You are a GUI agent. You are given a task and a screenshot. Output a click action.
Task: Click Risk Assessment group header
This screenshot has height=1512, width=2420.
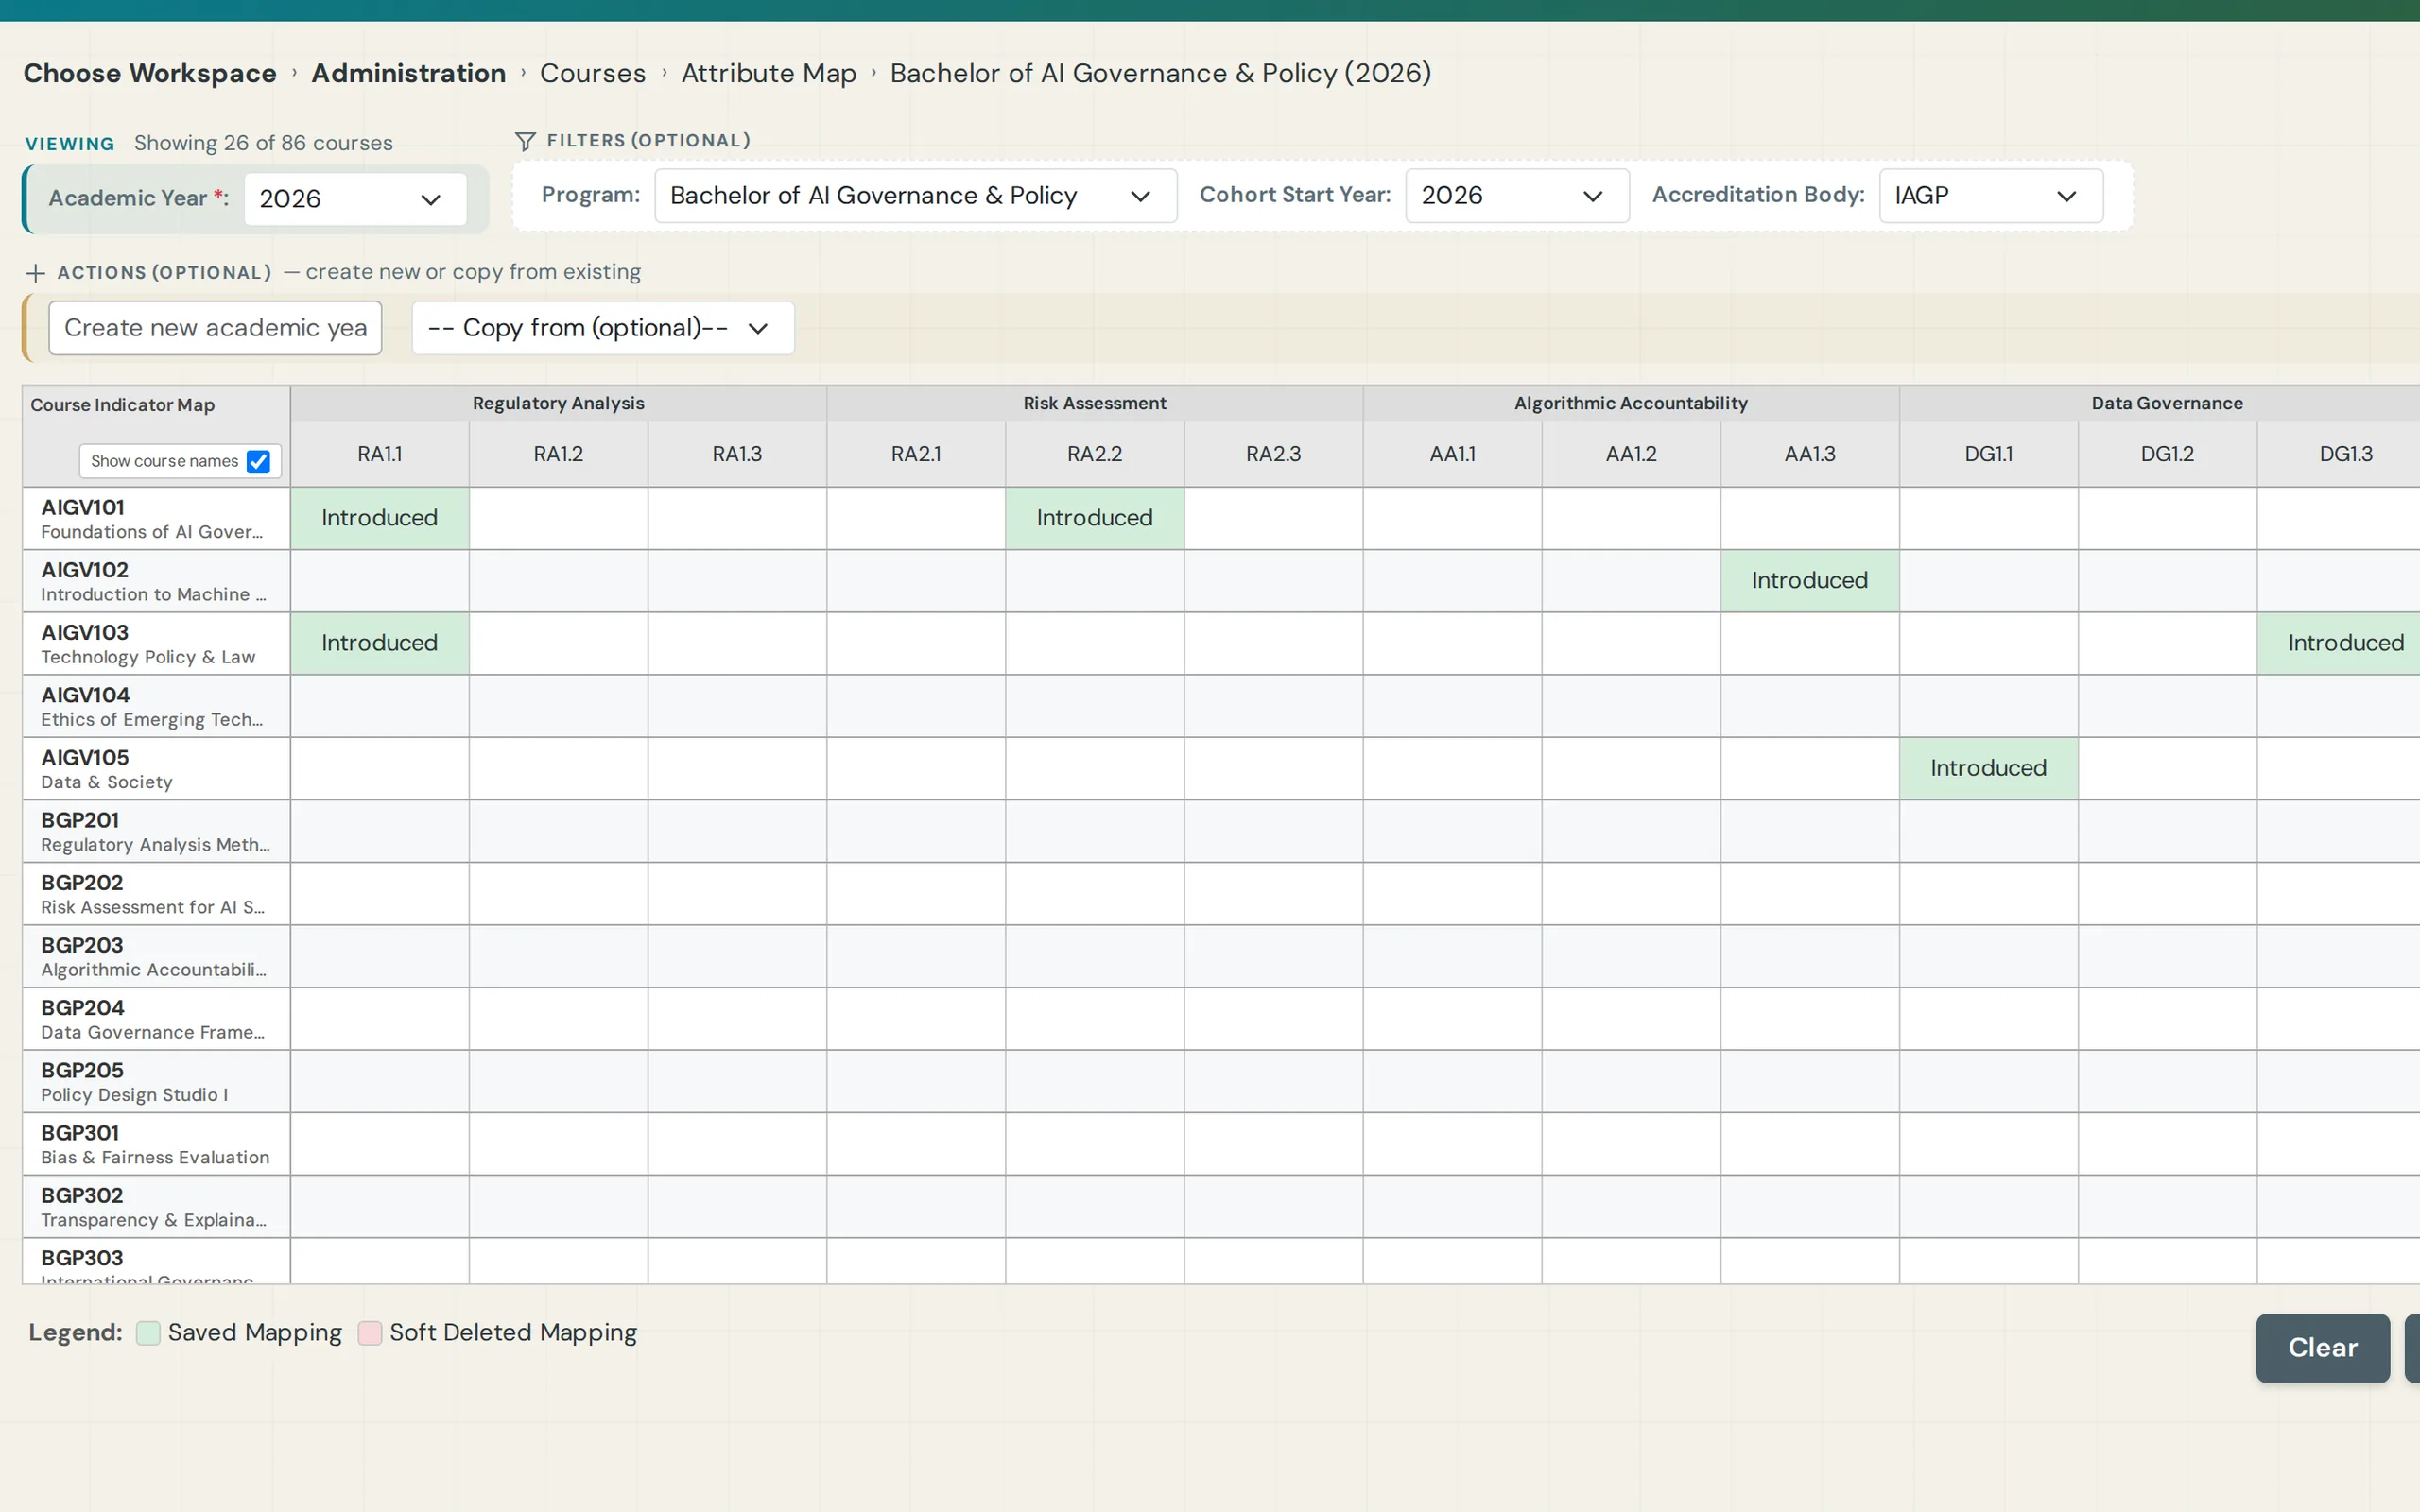click(1095, 403)
